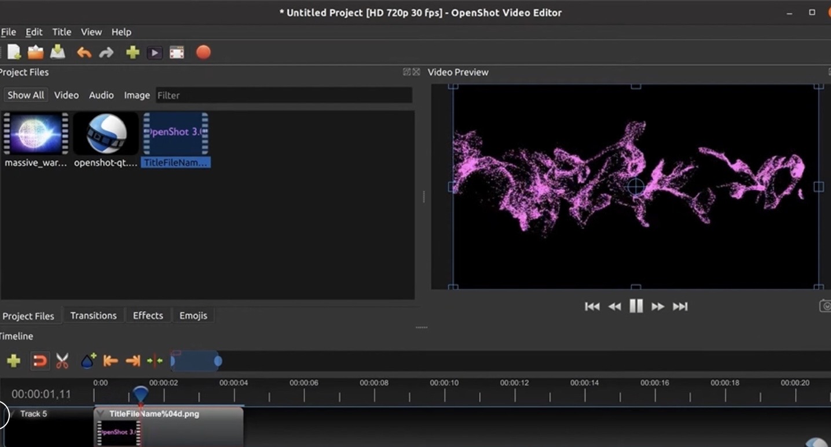The width and height of the screenshot is (831, 447).
Task: Add a marker at the playhead
Action: 88,361
